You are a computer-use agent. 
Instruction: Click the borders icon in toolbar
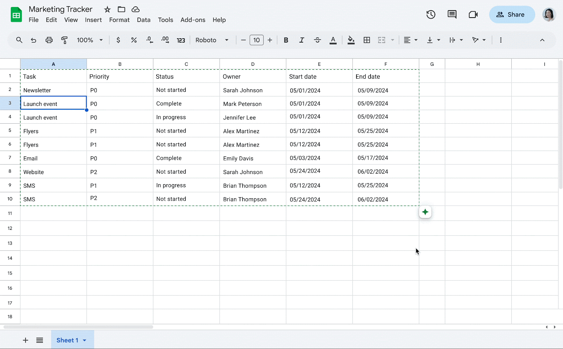tap(367, 40)
